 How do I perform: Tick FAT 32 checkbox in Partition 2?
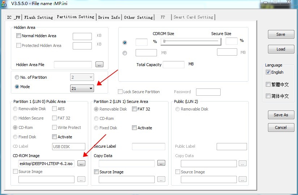pos(135,109)
